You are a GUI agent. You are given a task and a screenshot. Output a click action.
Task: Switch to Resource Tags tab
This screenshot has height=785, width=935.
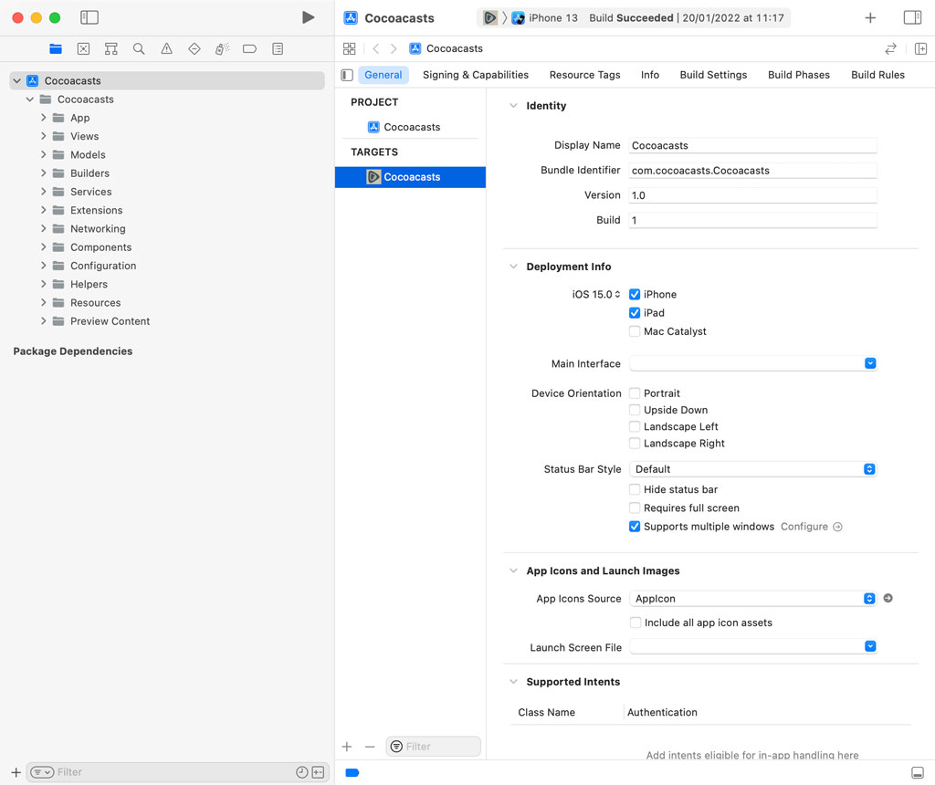tap(584, 75)
